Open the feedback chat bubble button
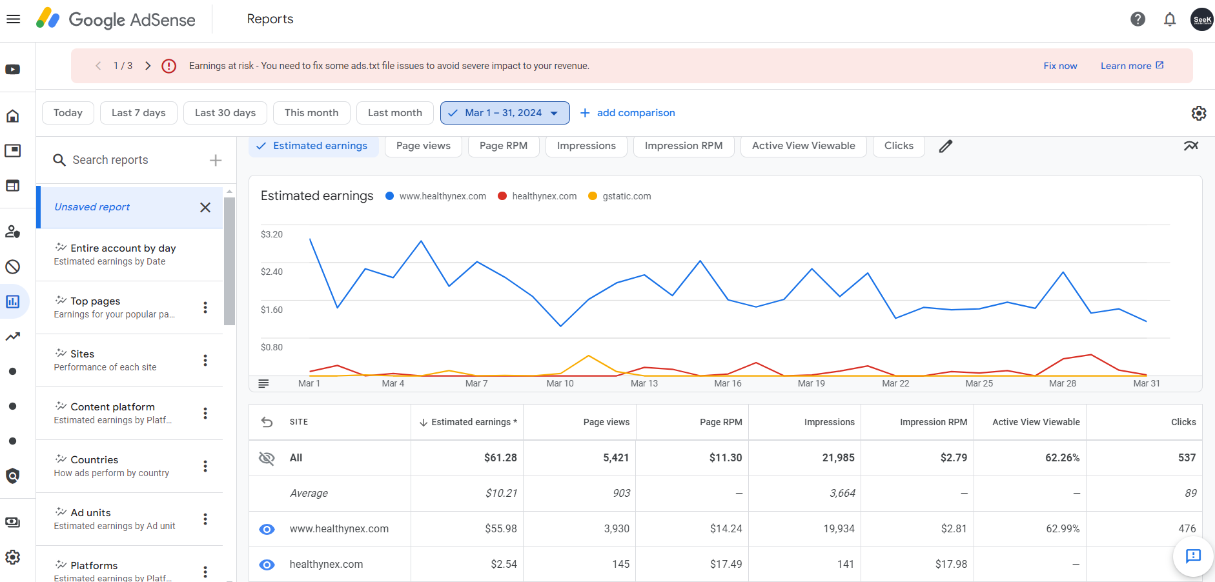The height and width of the screenshot is (582, 1215). (x=1193, y=556)
